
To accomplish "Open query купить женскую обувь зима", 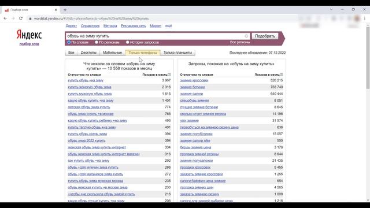I will click(90, 87).
